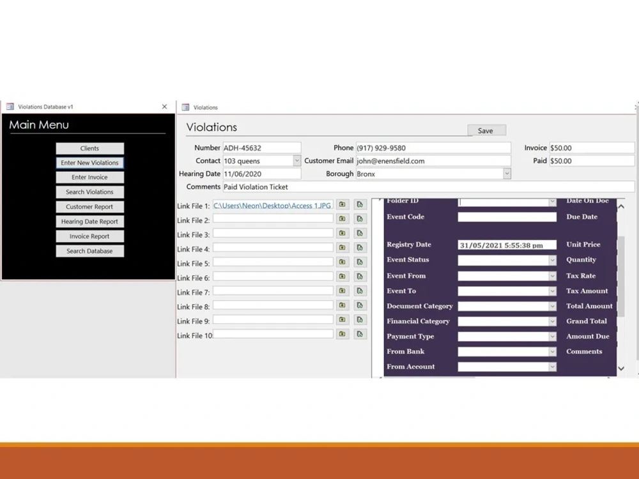Click the Comments field with Paid Violation Ticket

[x=429, y=187]
